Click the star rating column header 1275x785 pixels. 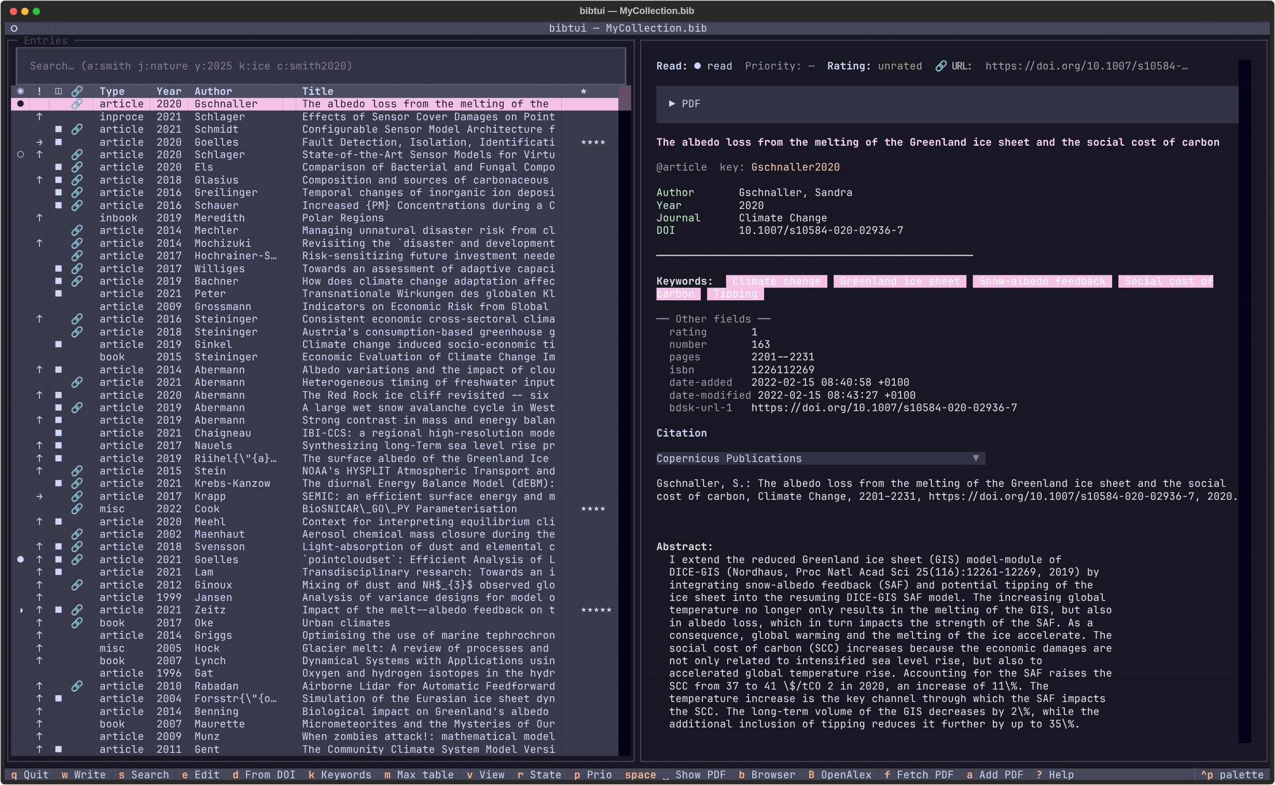[583, 91]
